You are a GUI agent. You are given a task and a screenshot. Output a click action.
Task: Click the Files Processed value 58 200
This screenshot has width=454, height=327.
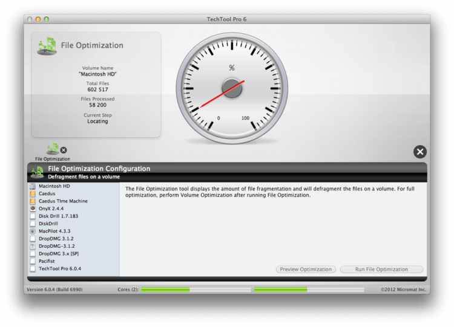(x=97, y=105)
